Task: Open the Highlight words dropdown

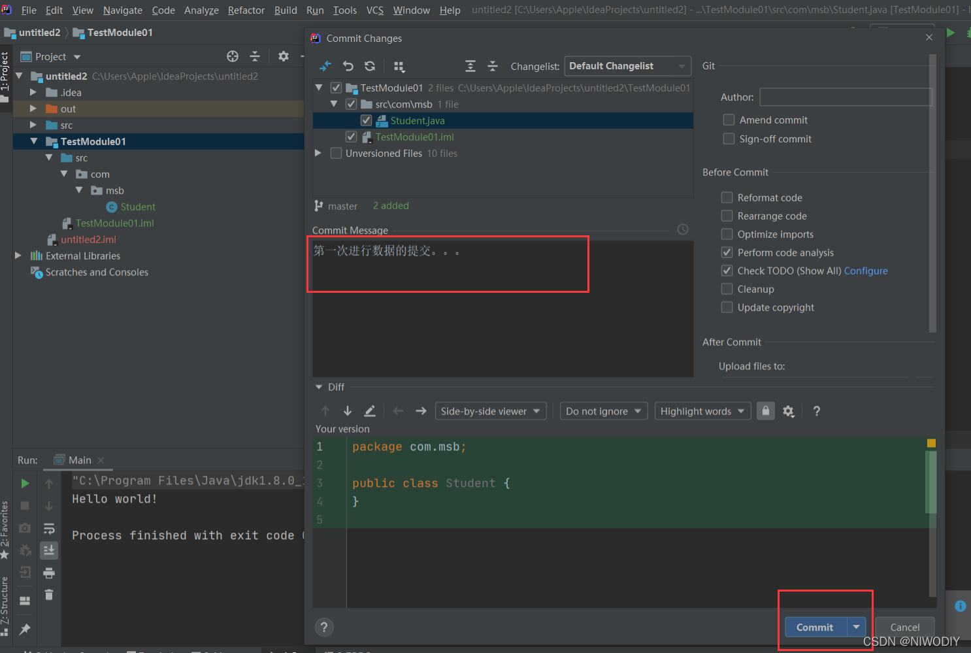Action: (x=702, y=411)
